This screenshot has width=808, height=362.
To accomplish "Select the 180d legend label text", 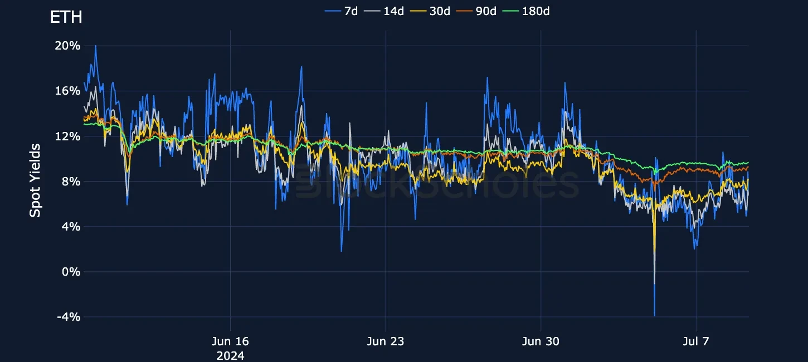I will 535,11.
